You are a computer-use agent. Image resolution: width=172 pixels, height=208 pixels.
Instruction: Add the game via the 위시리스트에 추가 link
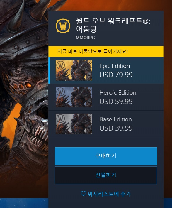106,194
